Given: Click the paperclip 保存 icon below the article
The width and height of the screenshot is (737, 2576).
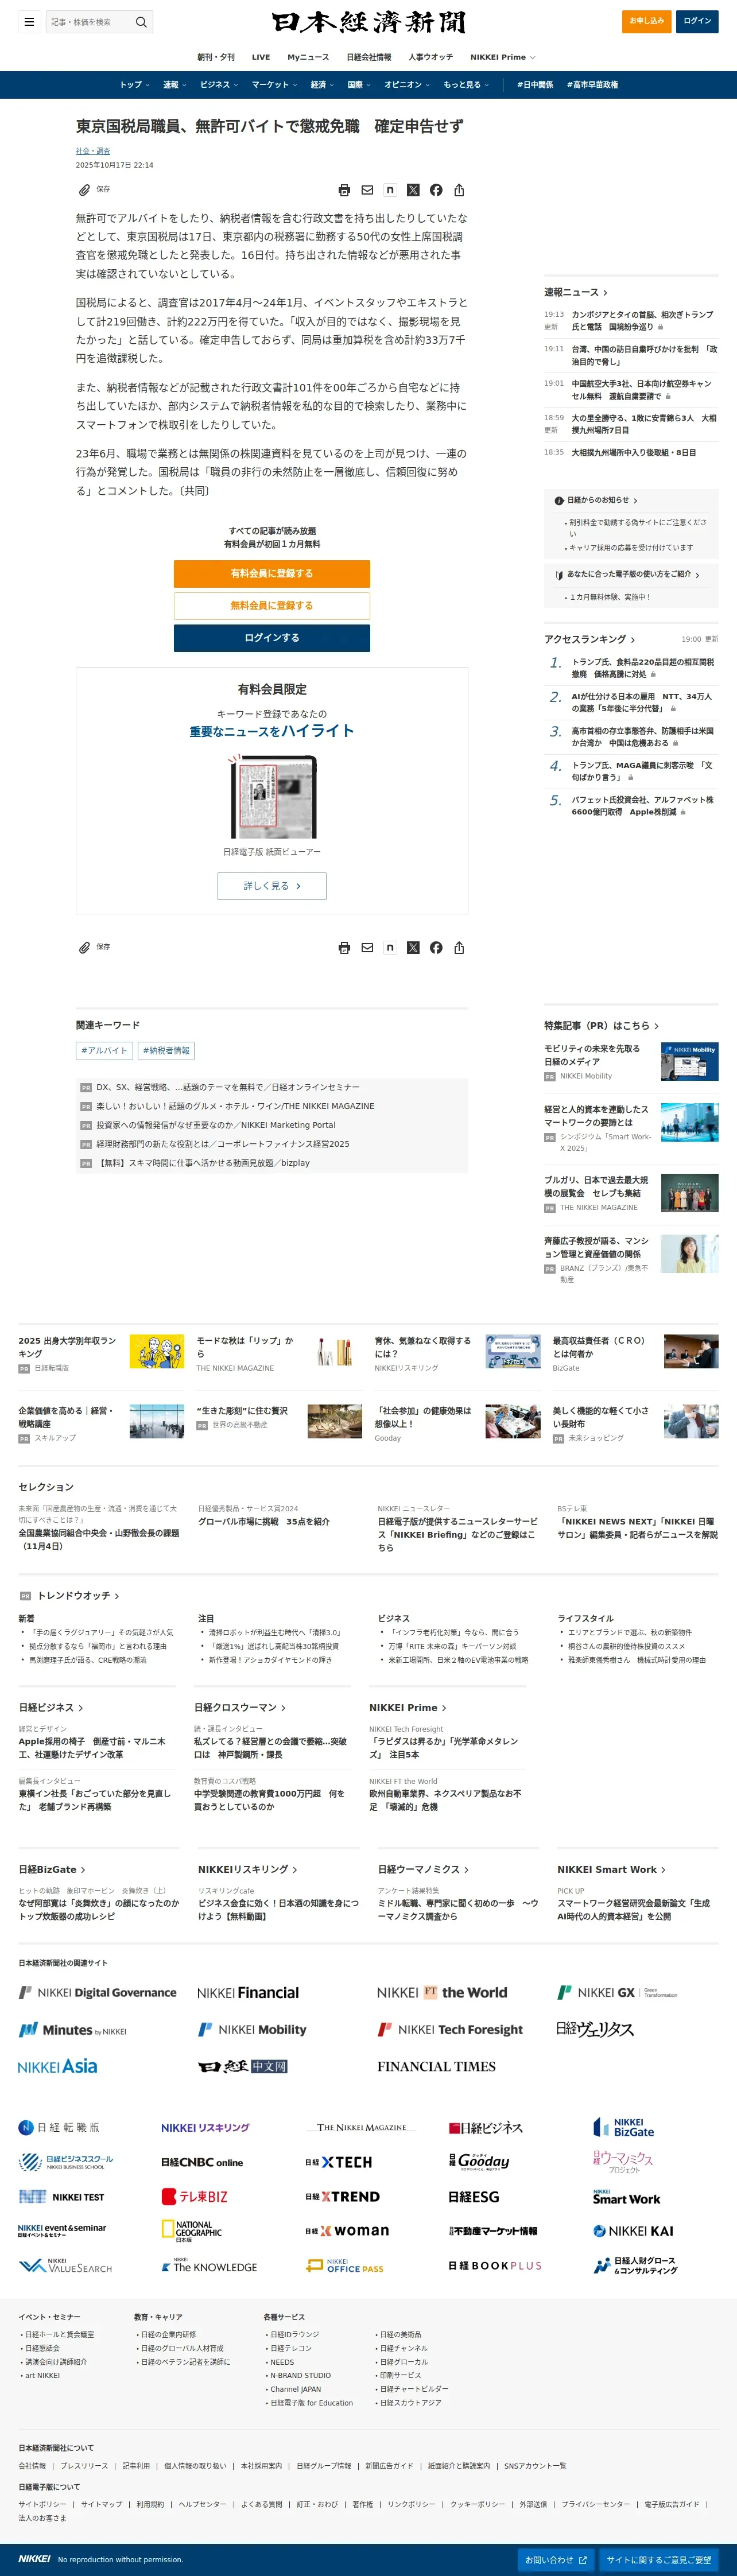Looking at the screenshot, I should pyautogui.click(x=85, y=948).
